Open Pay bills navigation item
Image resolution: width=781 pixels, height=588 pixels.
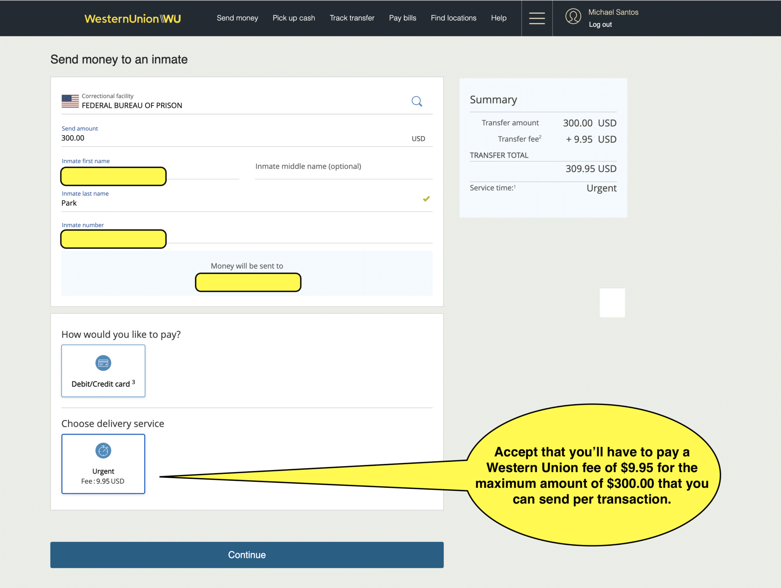(x=402, y=18)
